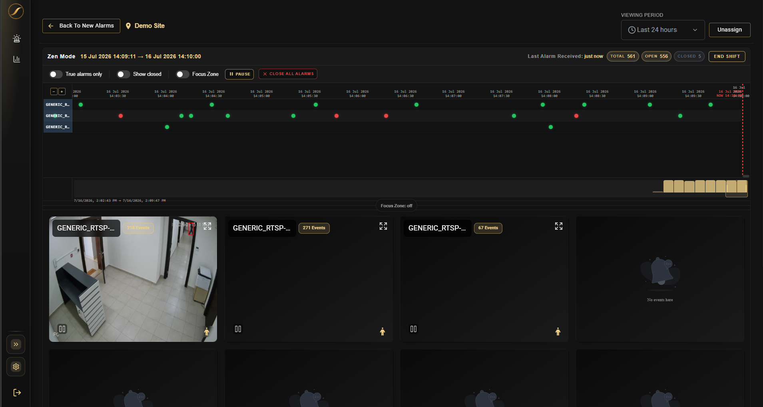Click red alarm dot near 14:08:30 in second row

click(x=576, y=116)
